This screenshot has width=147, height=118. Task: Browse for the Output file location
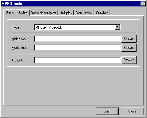tap(129, 60)
